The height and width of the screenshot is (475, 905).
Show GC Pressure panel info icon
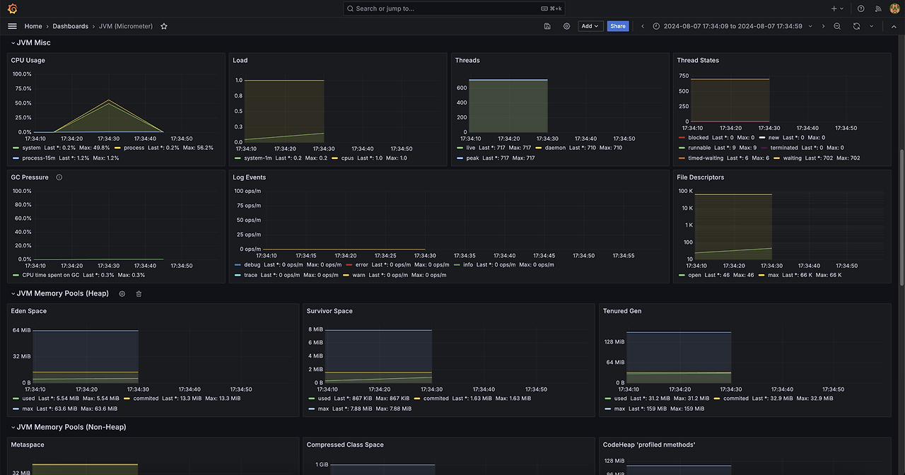point(59,177)
